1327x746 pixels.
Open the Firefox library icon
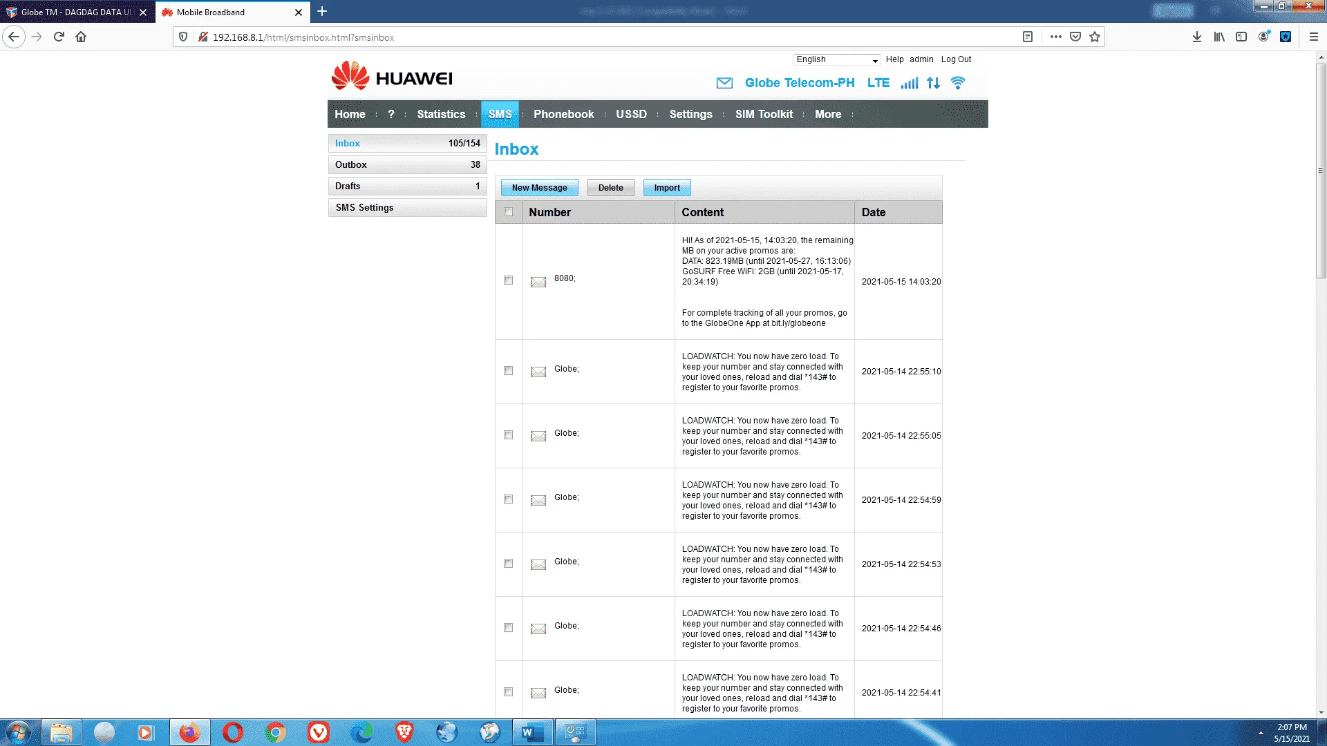1219,37
